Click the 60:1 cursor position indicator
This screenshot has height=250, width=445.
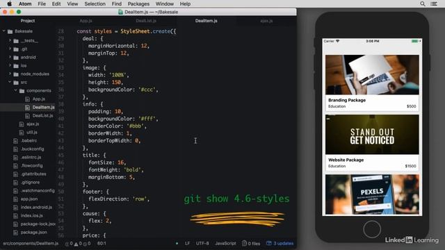pyautogui.click(x=102, y=244)
